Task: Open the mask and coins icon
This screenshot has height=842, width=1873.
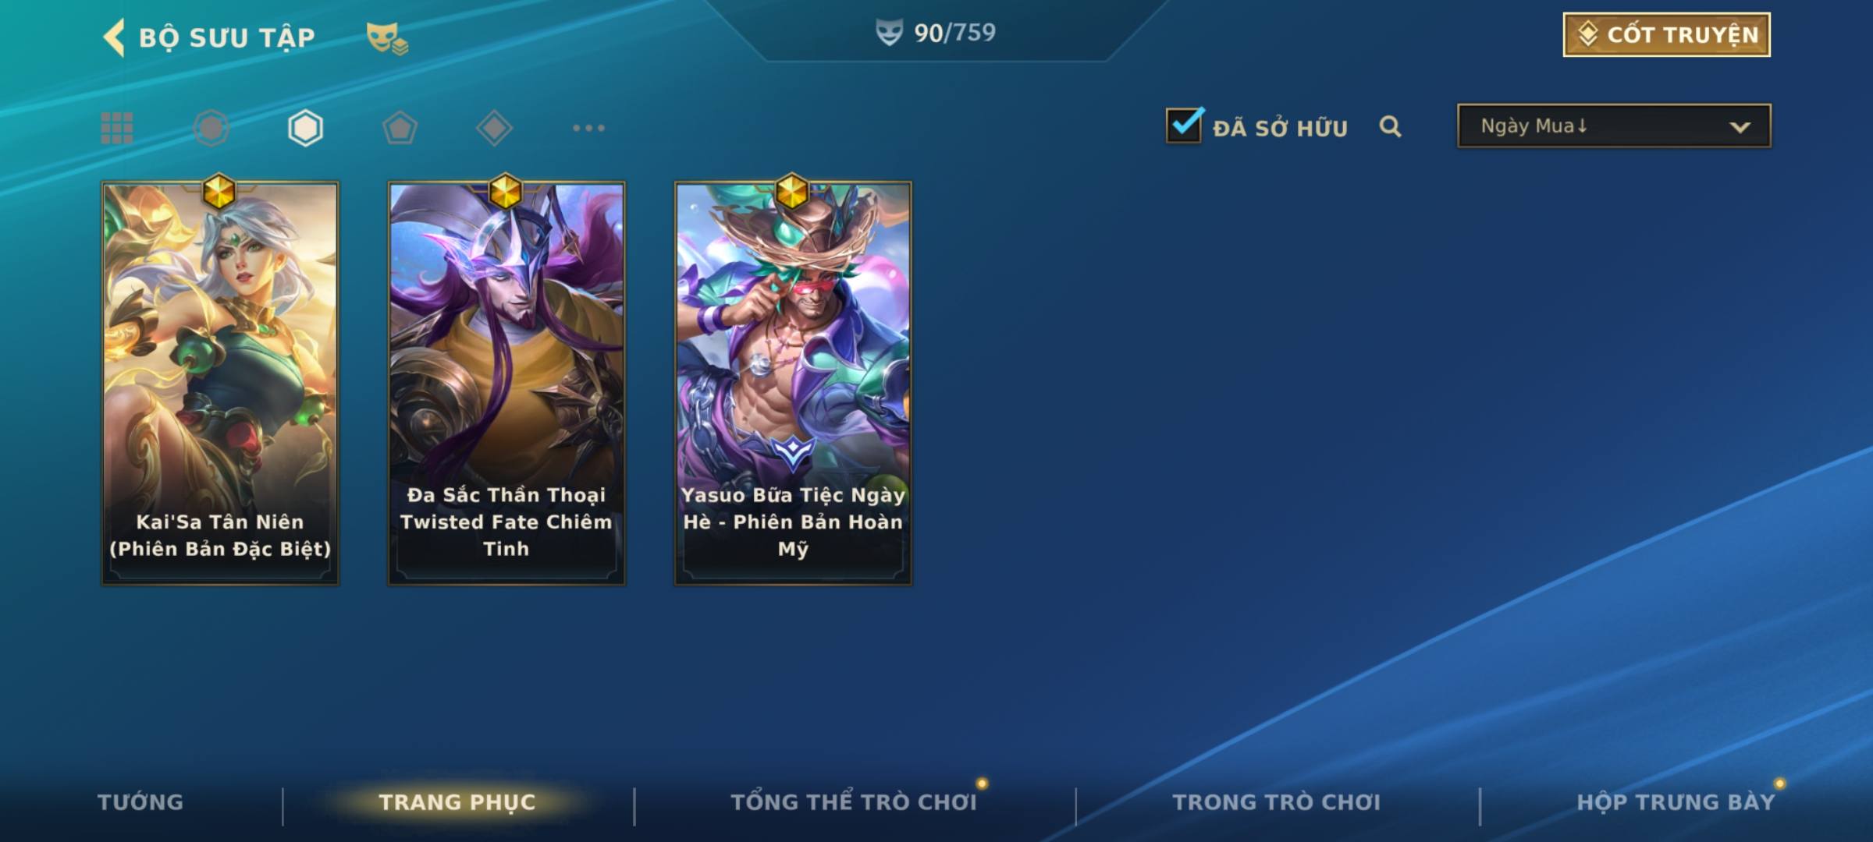Action: (387, 38)
